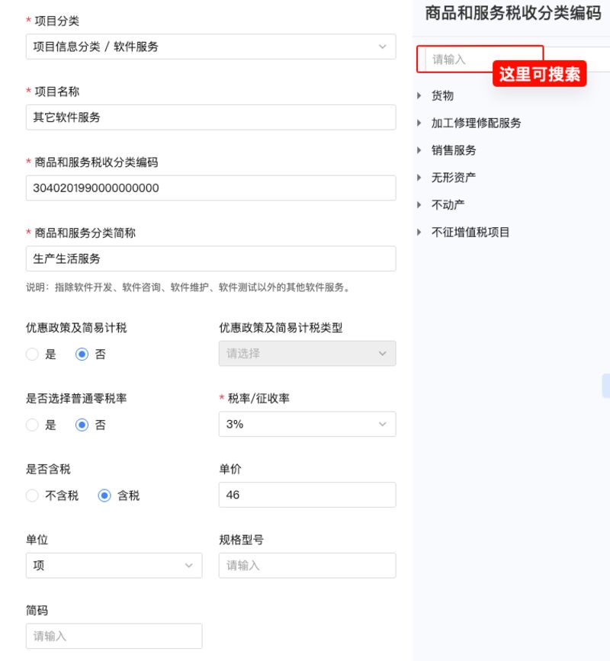The image size is (610, 661).
Task: Click the tax code search input box
Action: [480, 59]
